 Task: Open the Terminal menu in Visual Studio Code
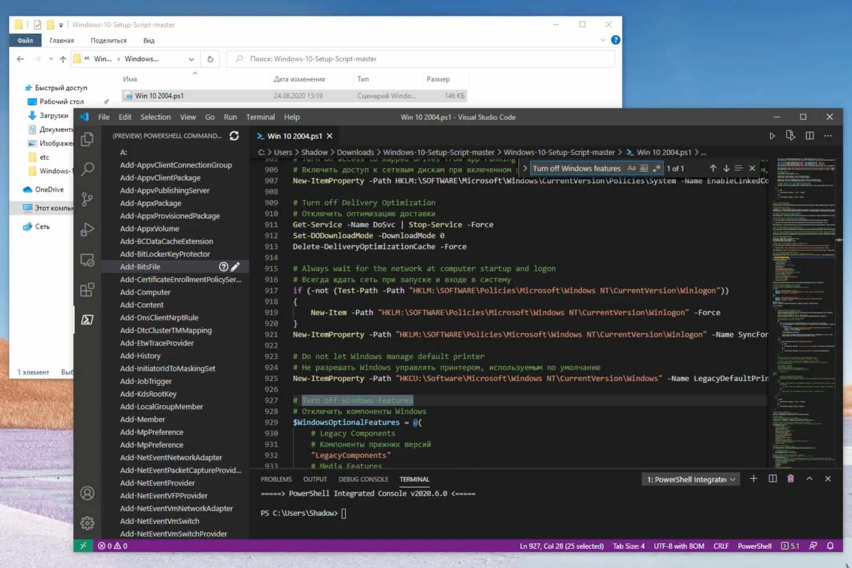pos(260,117)
